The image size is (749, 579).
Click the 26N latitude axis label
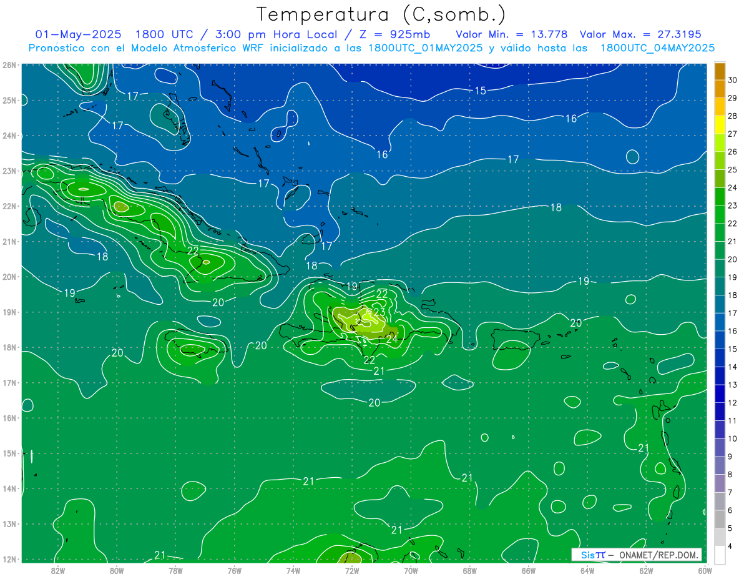[9, 65]
